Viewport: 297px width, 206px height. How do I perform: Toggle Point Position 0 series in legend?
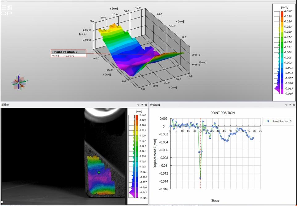[x=278, y=121]
